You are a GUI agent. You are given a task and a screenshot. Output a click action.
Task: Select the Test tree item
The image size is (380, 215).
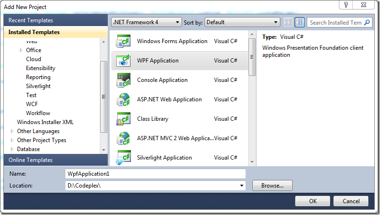tap(31, 95)
